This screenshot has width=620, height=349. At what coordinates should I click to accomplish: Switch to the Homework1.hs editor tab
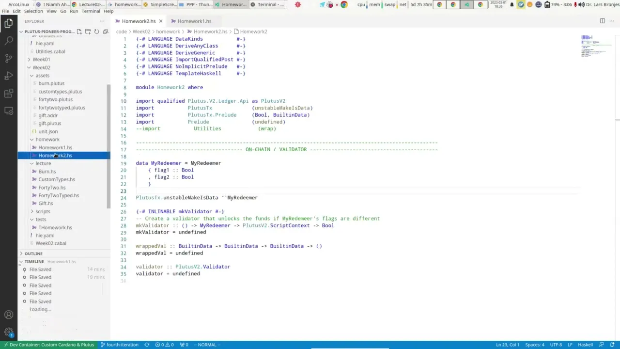pos(194,21)
